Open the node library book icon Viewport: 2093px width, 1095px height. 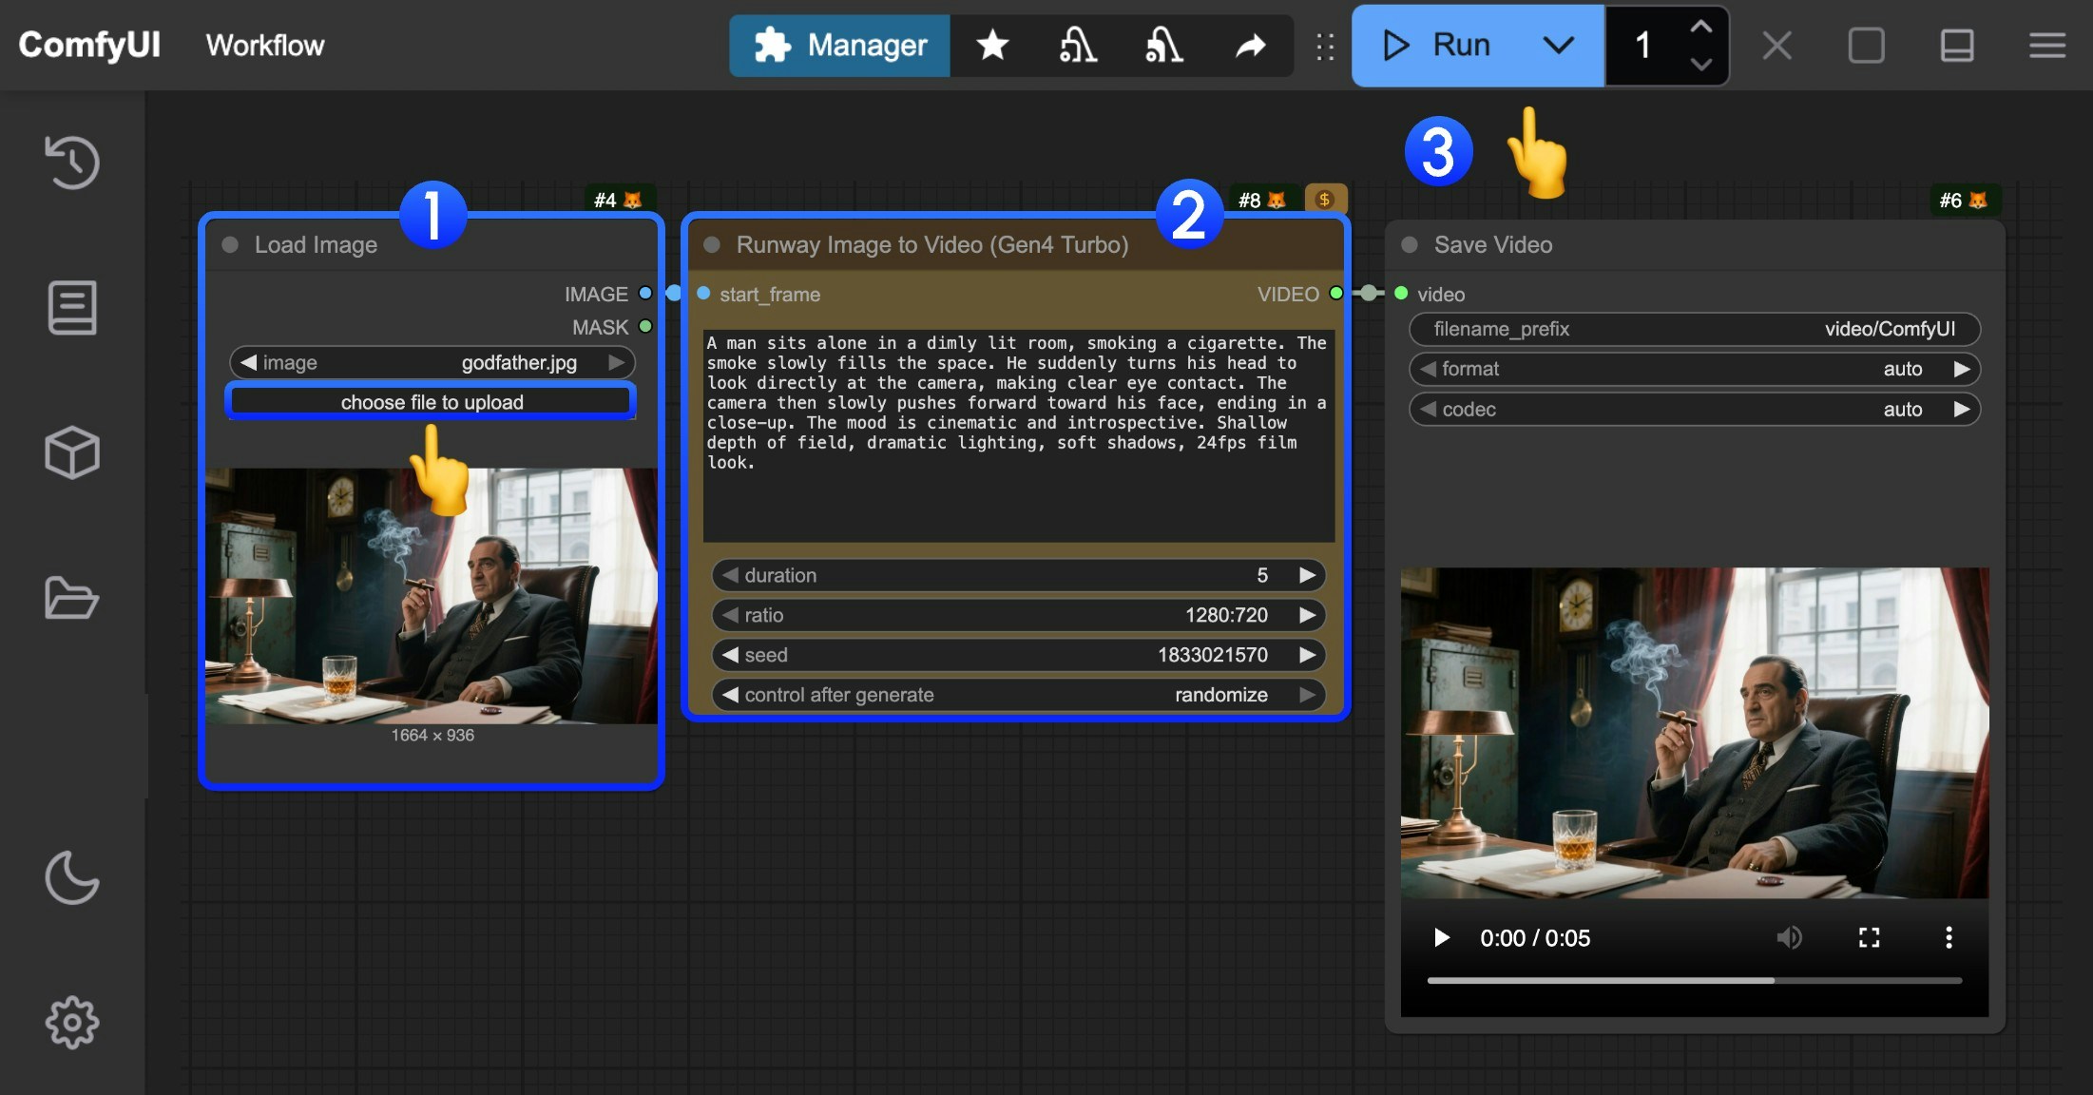pyautogui.click(x=72, y=307)
